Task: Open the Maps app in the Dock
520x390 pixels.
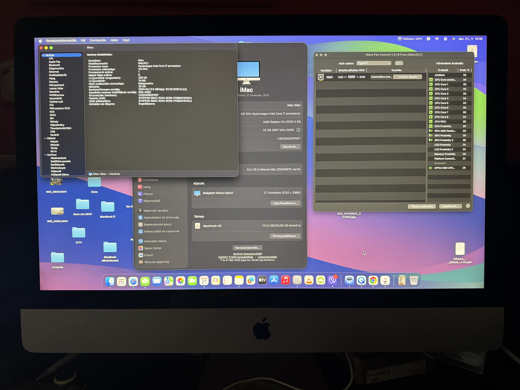Action: pos(169,281)
